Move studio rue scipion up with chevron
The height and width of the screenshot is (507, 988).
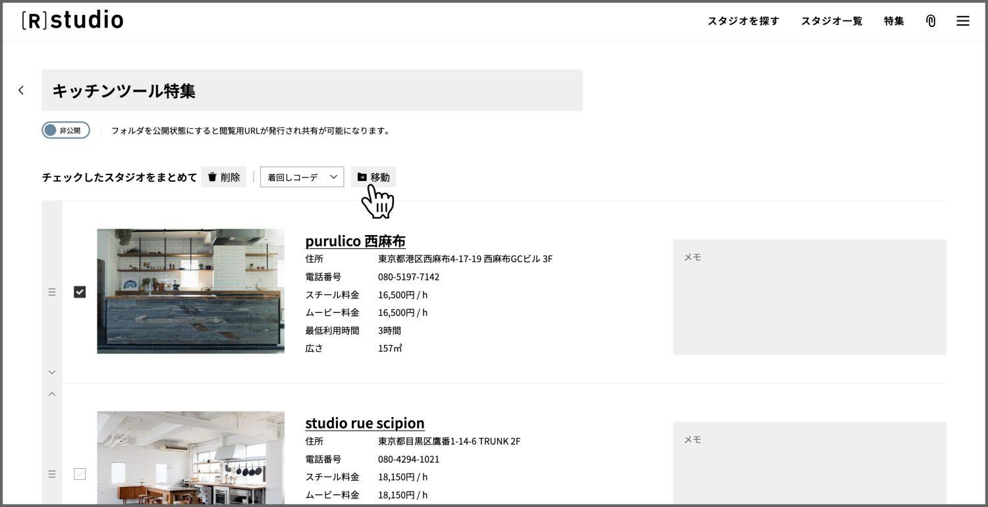point(52,394)
